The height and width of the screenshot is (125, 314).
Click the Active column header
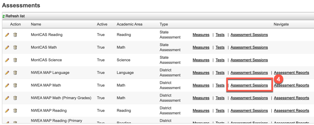click(102, 24)
